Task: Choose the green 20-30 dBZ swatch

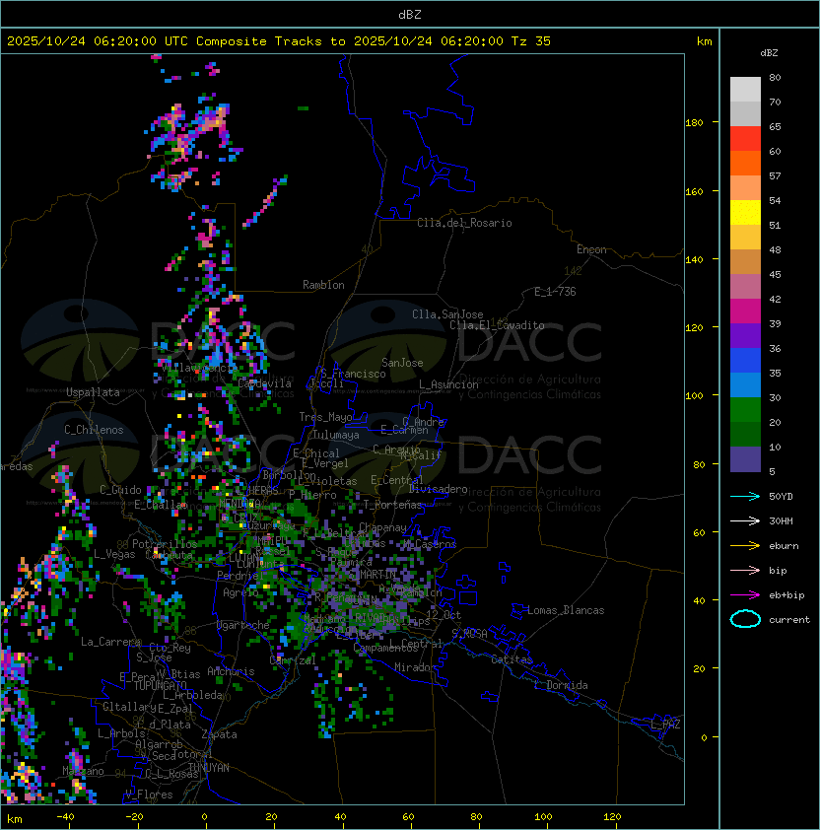Action: point(745,410)
